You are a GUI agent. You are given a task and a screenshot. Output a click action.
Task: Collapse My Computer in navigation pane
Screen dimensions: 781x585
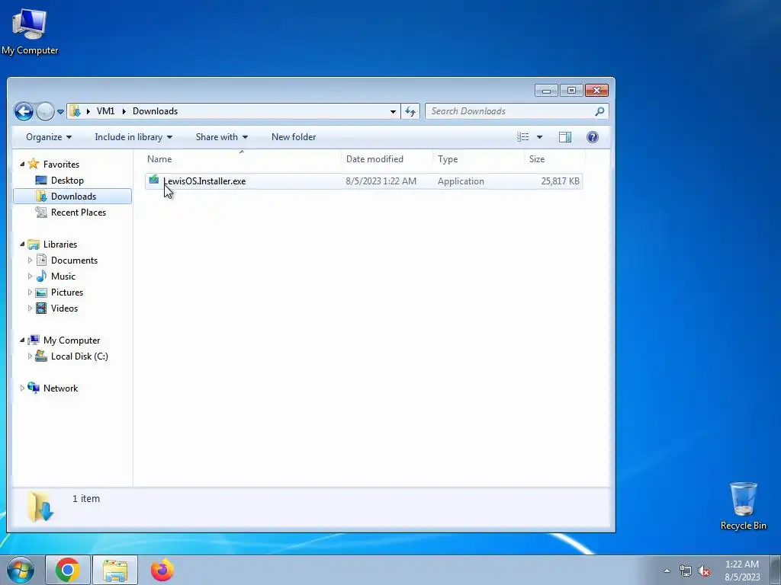click(22, 340)
